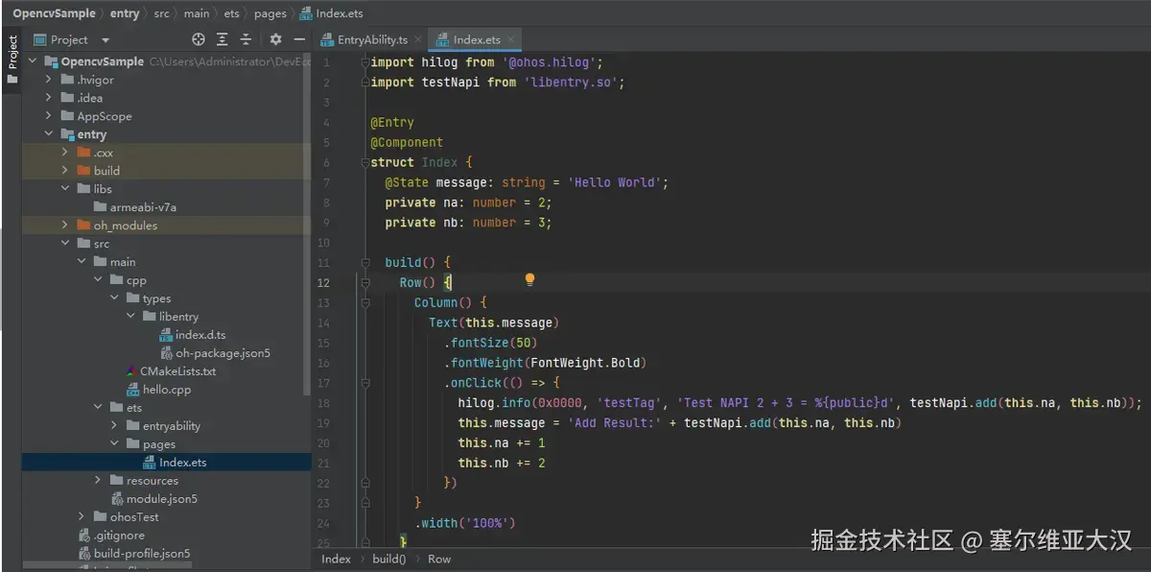1151x572 pixels.
Task: Open the Project view dropdown
Action: pos(106,40)
